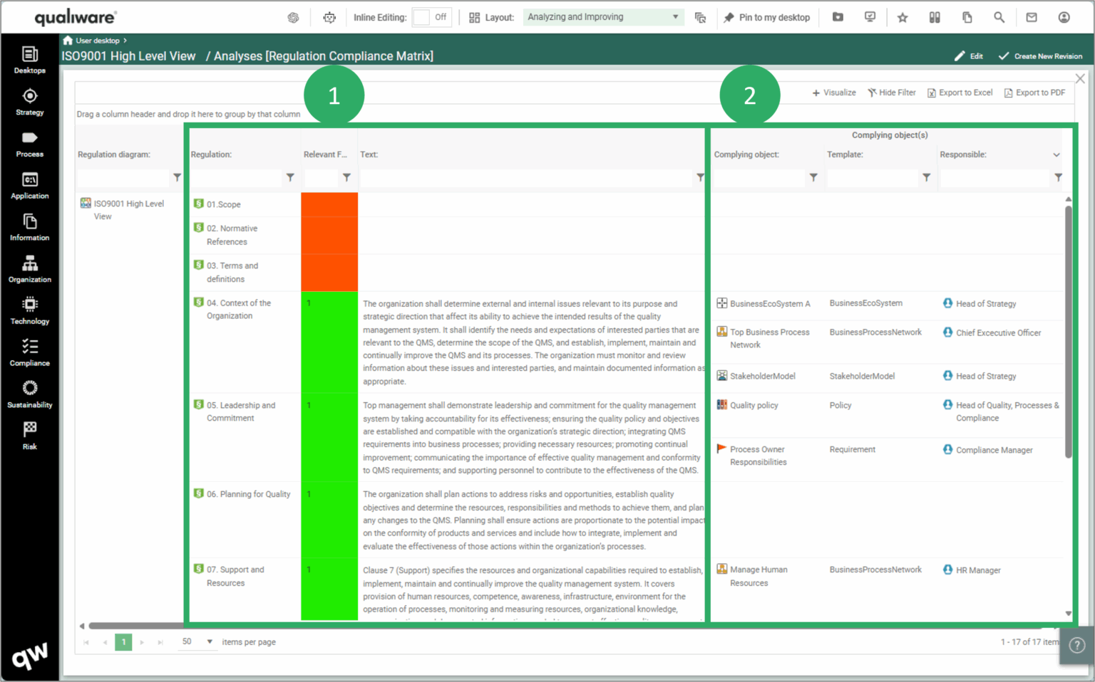
Task: Open the mail envelope icon
Action: click(x=1032, y=17)
